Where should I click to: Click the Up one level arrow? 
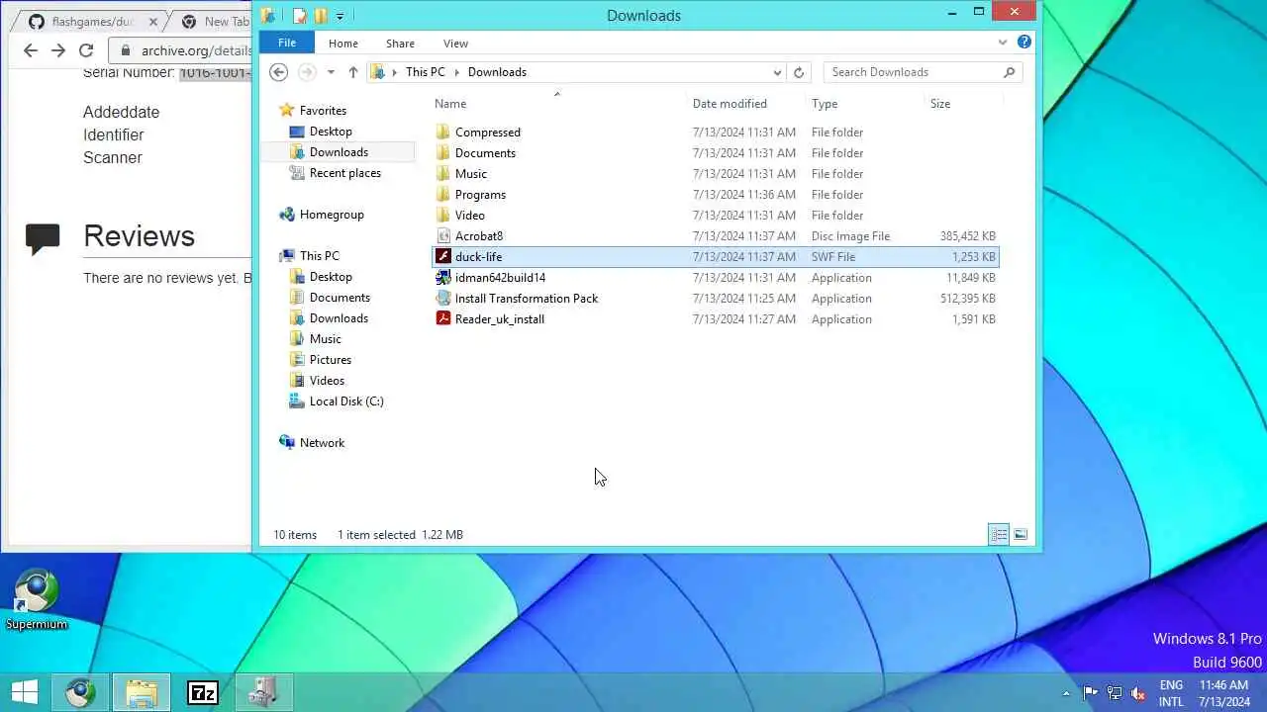[x=353, y=72]
